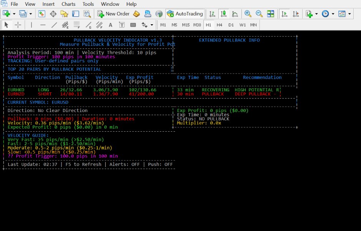Tile chart windows icon
Image resolution: width=361 pixels, height=231 pixels.
pyautogui.click(x=271, y=14)
